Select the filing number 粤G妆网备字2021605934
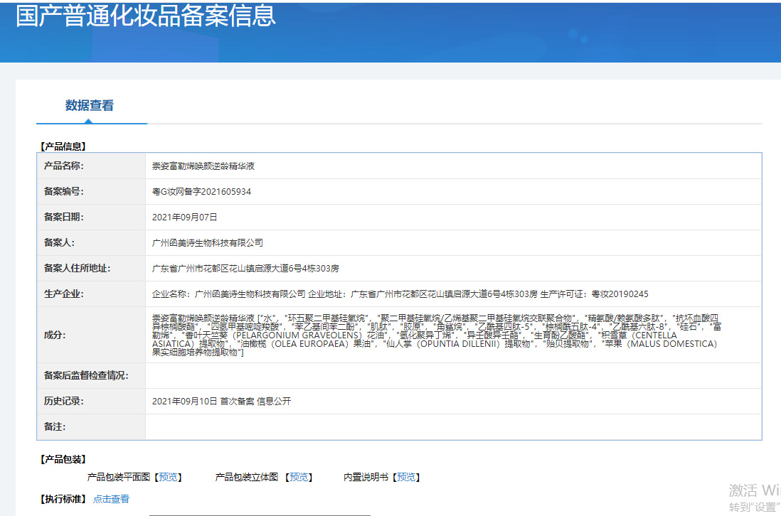781x516 pixels. tap(201, 192)
